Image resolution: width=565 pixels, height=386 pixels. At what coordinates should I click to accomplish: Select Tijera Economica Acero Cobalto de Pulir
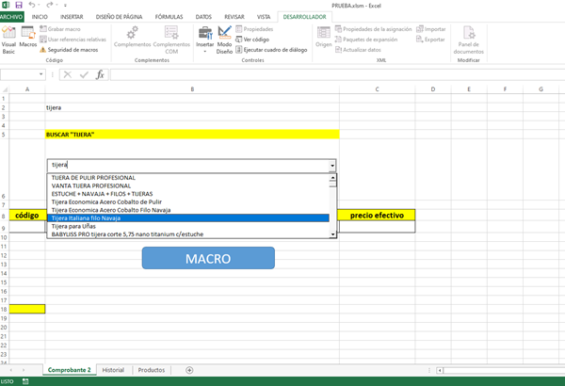(x=187, y=201)
